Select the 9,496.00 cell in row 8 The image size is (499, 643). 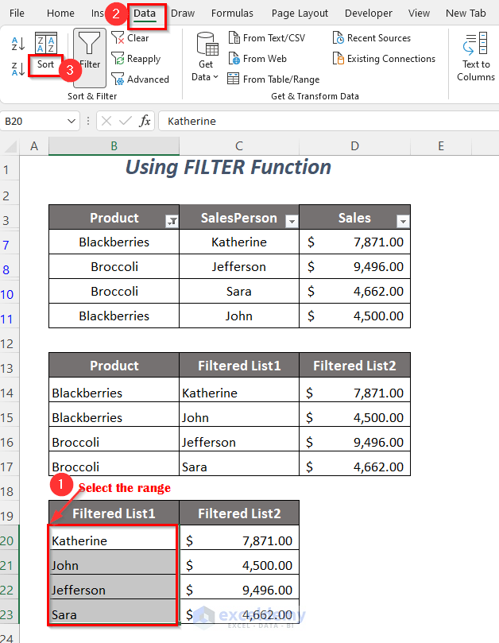pos(354,266)
